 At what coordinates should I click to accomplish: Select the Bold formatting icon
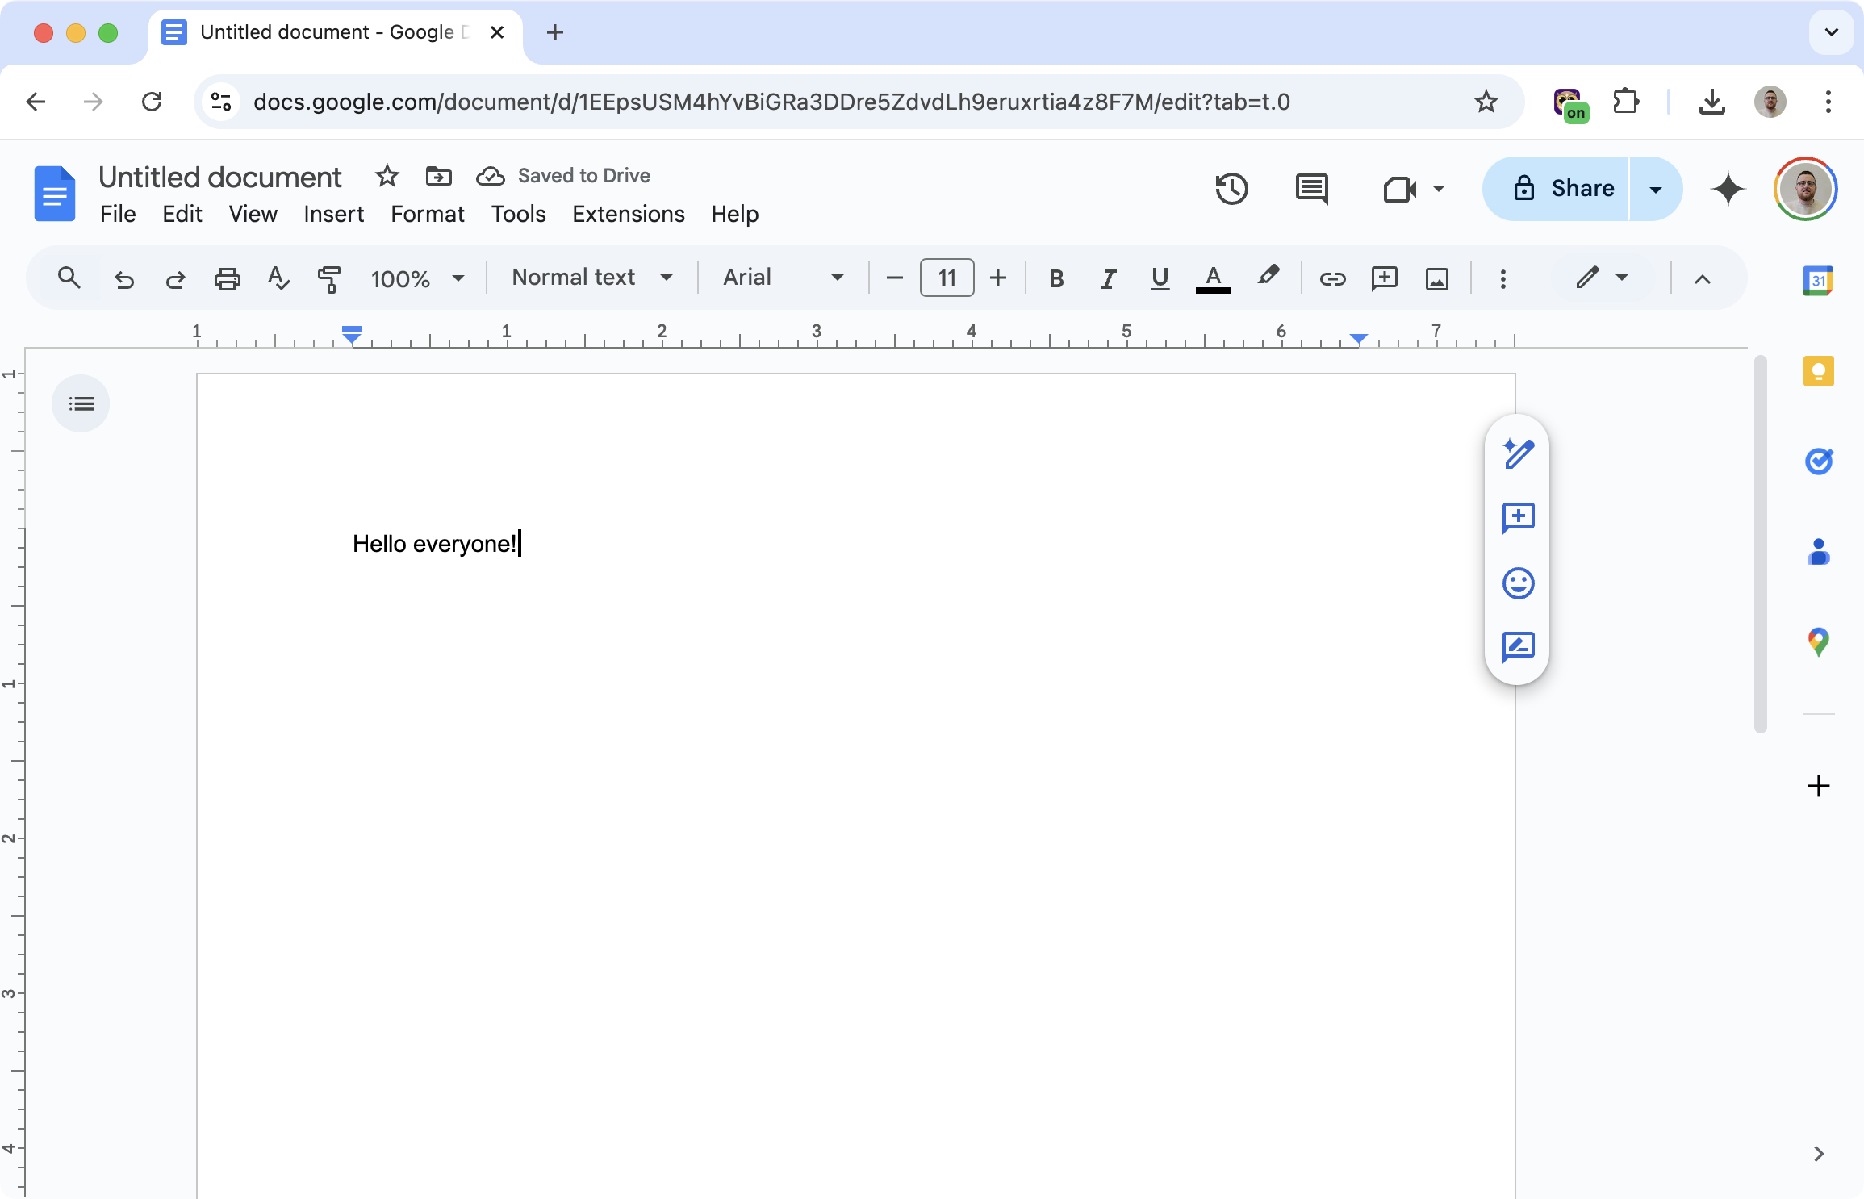[x=1055, y=278]
